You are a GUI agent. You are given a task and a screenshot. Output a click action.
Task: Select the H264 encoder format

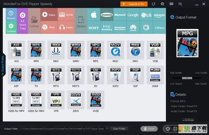(155, 75)
